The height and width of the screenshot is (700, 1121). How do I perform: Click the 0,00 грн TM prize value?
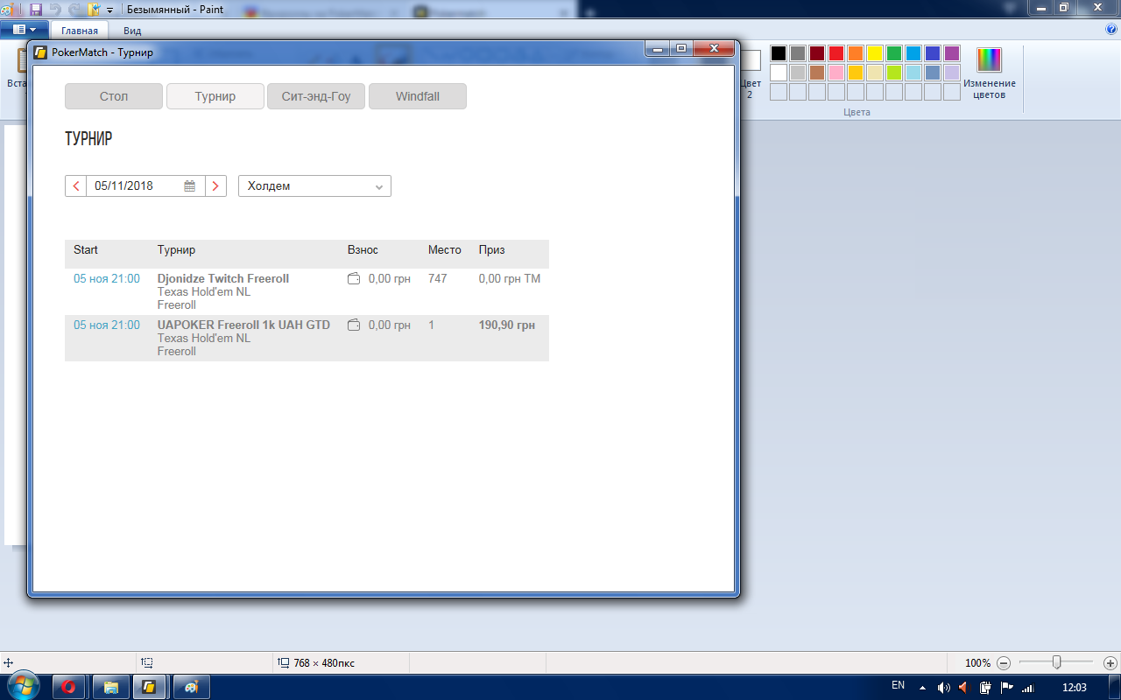[x=510, y=278]
